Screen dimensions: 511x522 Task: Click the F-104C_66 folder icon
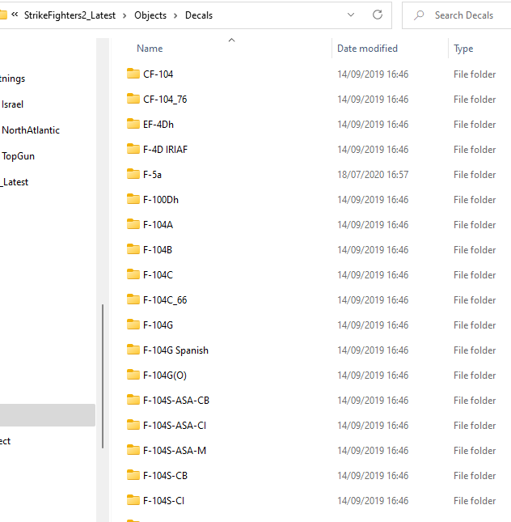click(133, 299)
